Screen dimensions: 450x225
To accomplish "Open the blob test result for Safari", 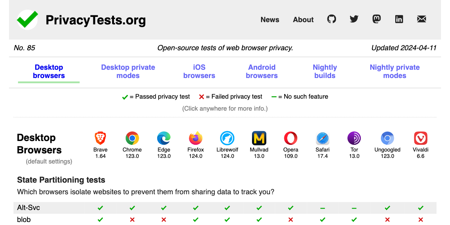I will coord(322,220).
